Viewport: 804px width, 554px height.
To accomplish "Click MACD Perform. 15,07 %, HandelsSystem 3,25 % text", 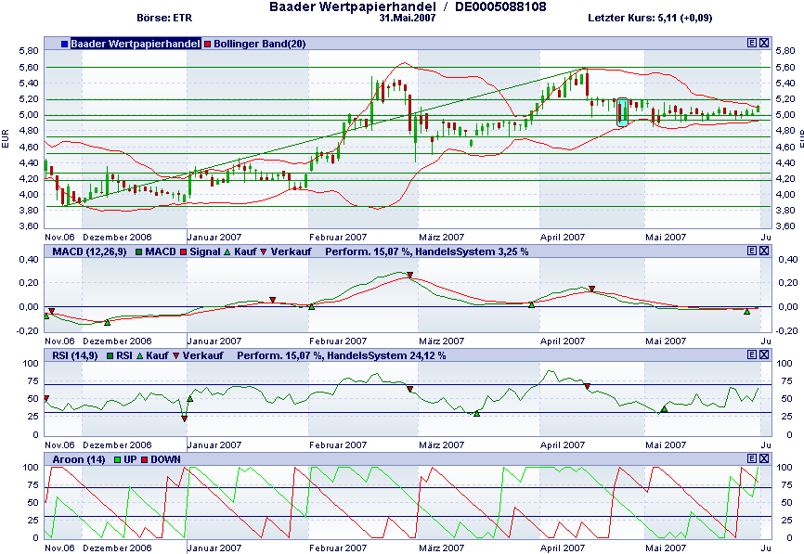I will pyautogui.click(x=427, y=251).
